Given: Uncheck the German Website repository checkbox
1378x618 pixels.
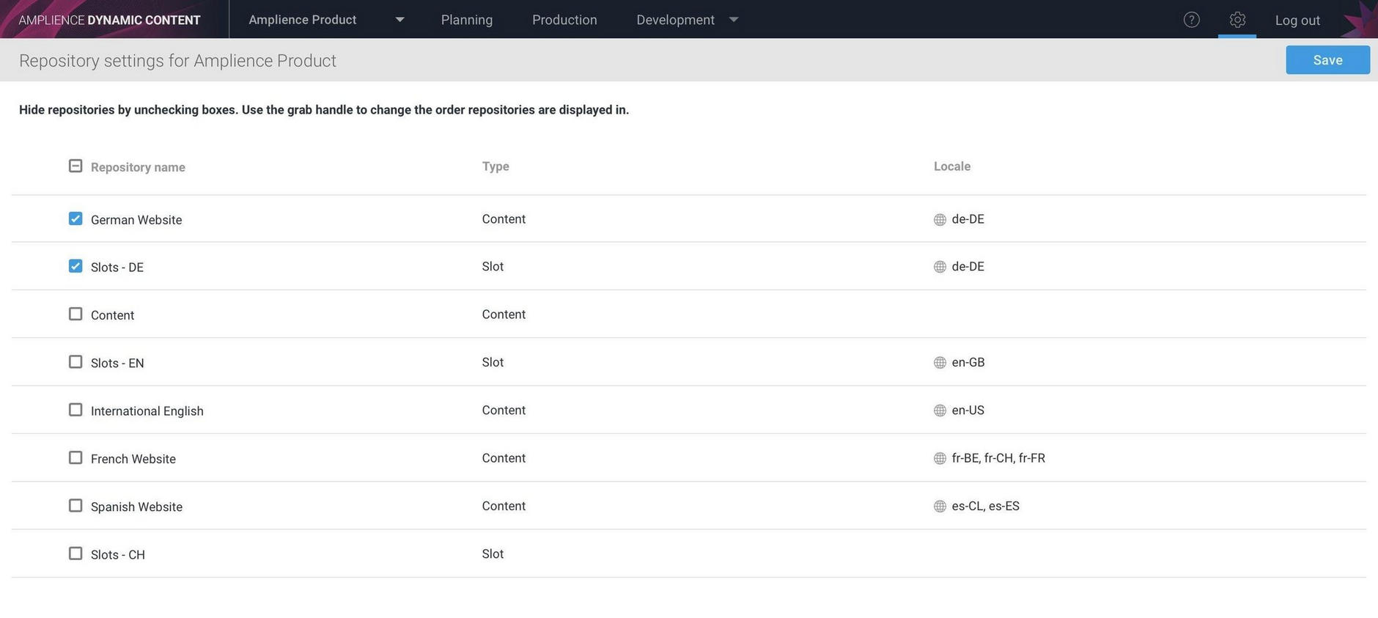Looking at the screenshot, I should point(75,218).
